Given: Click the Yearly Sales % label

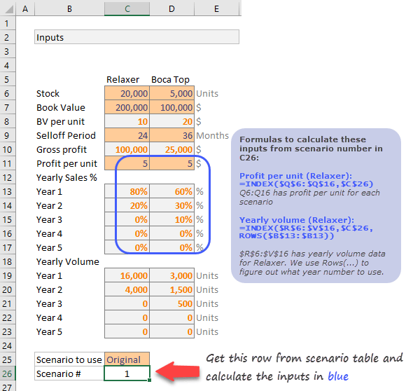Looking at the screenshot, I should pyautogui.click(x=66, y=177).
